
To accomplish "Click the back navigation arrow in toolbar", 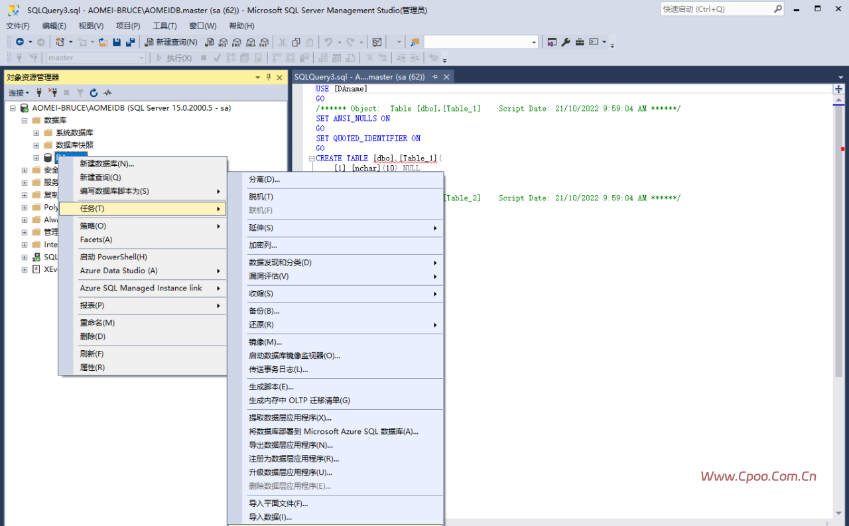I will coord(20,42).
